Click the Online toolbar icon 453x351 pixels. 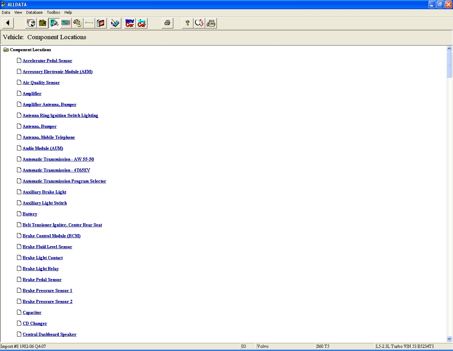[x=89, y=23]
